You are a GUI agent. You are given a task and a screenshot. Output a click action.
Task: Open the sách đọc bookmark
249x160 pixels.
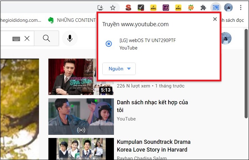point(233,20)
